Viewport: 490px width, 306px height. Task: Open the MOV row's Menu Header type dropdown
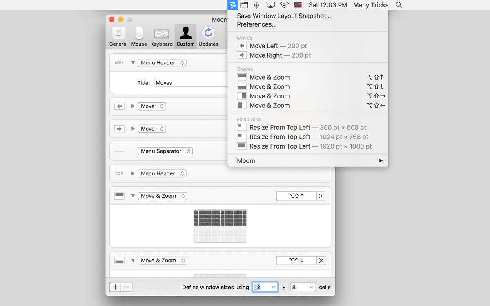pyautogui.click(x=162, y=63)
